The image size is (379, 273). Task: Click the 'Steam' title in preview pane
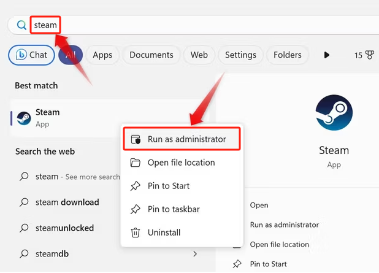click(334, 150)
